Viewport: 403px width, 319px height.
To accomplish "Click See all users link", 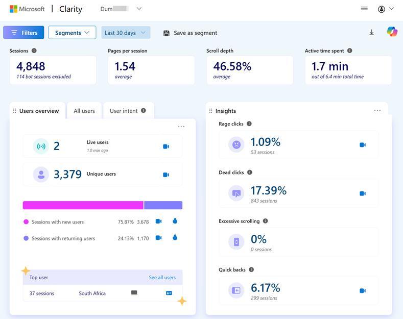I will [162, 277].
